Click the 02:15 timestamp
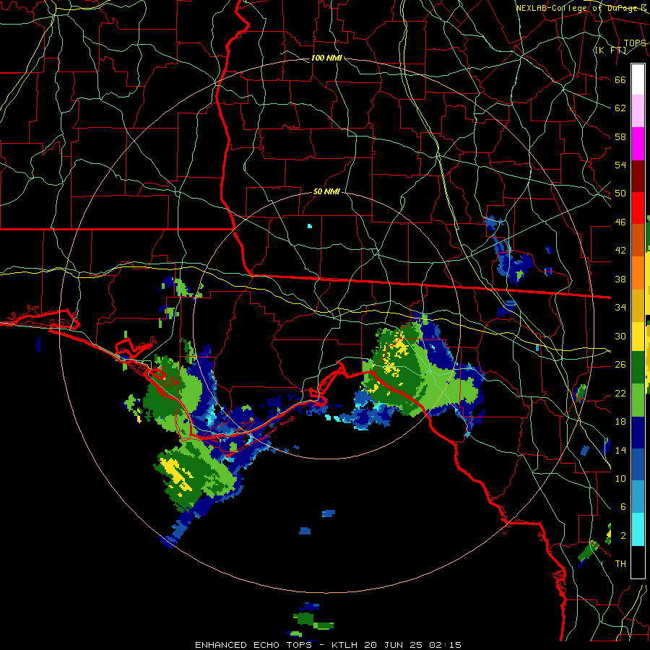650x650 pixels. [x=446, y=645]
